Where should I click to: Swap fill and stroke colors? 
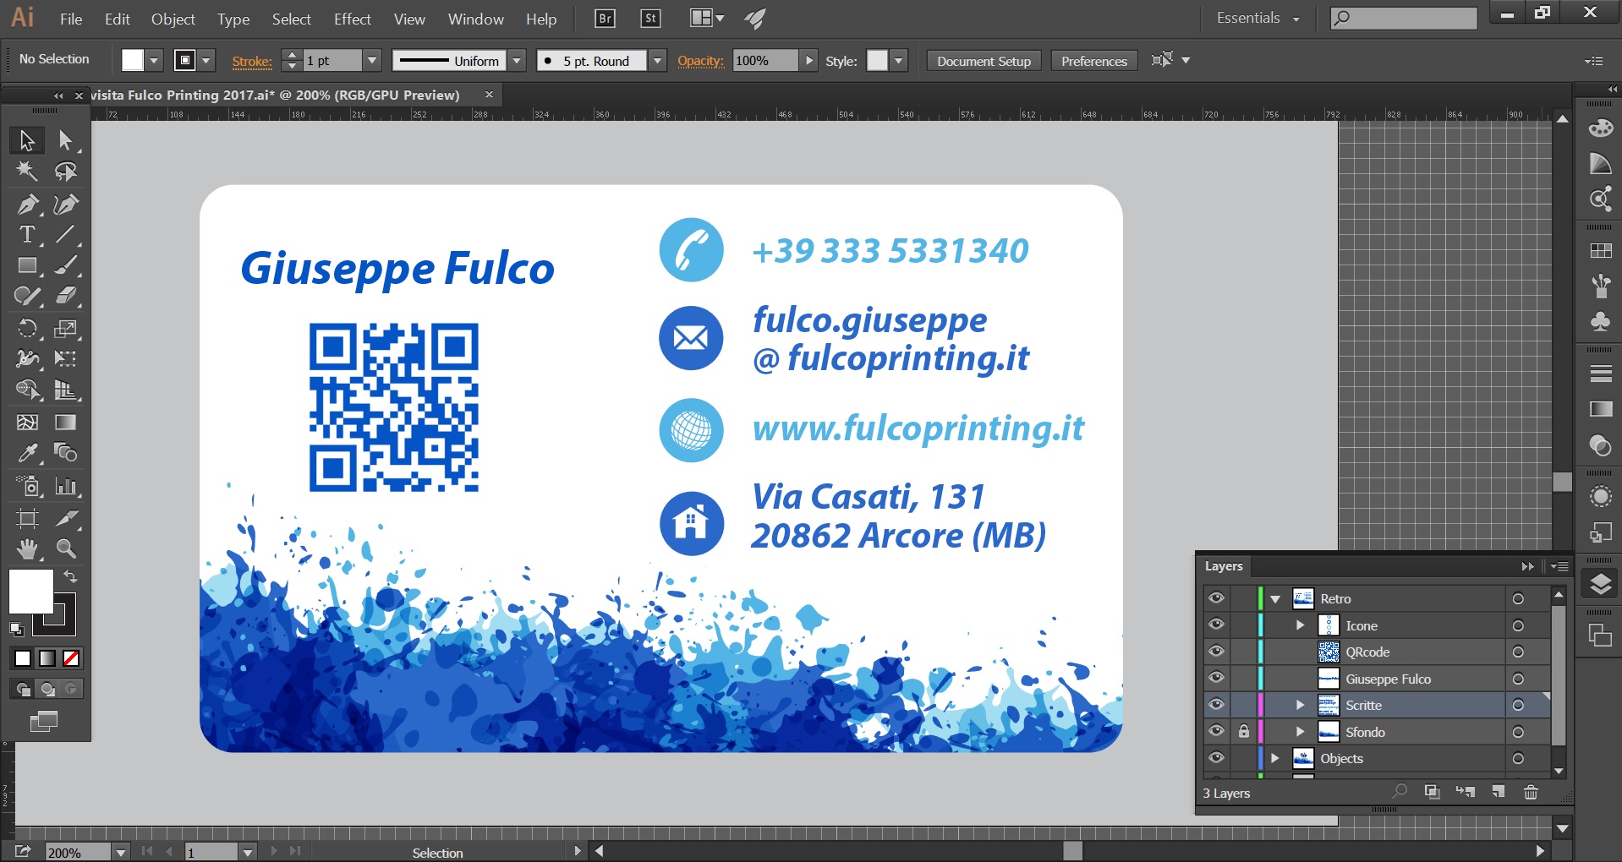click(71, 576)
